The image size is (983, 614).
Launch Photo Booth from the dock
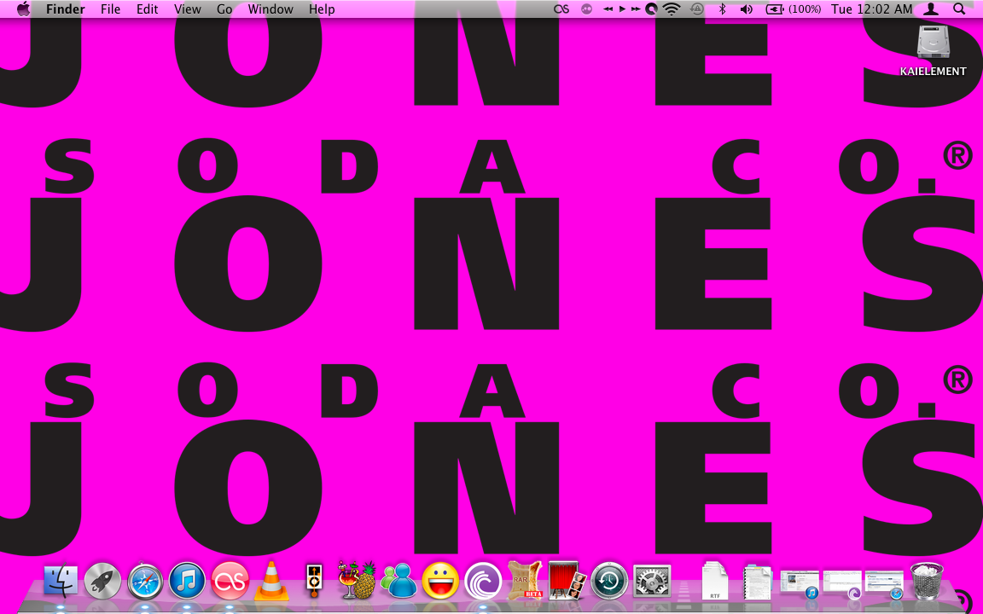coord(567,580)
